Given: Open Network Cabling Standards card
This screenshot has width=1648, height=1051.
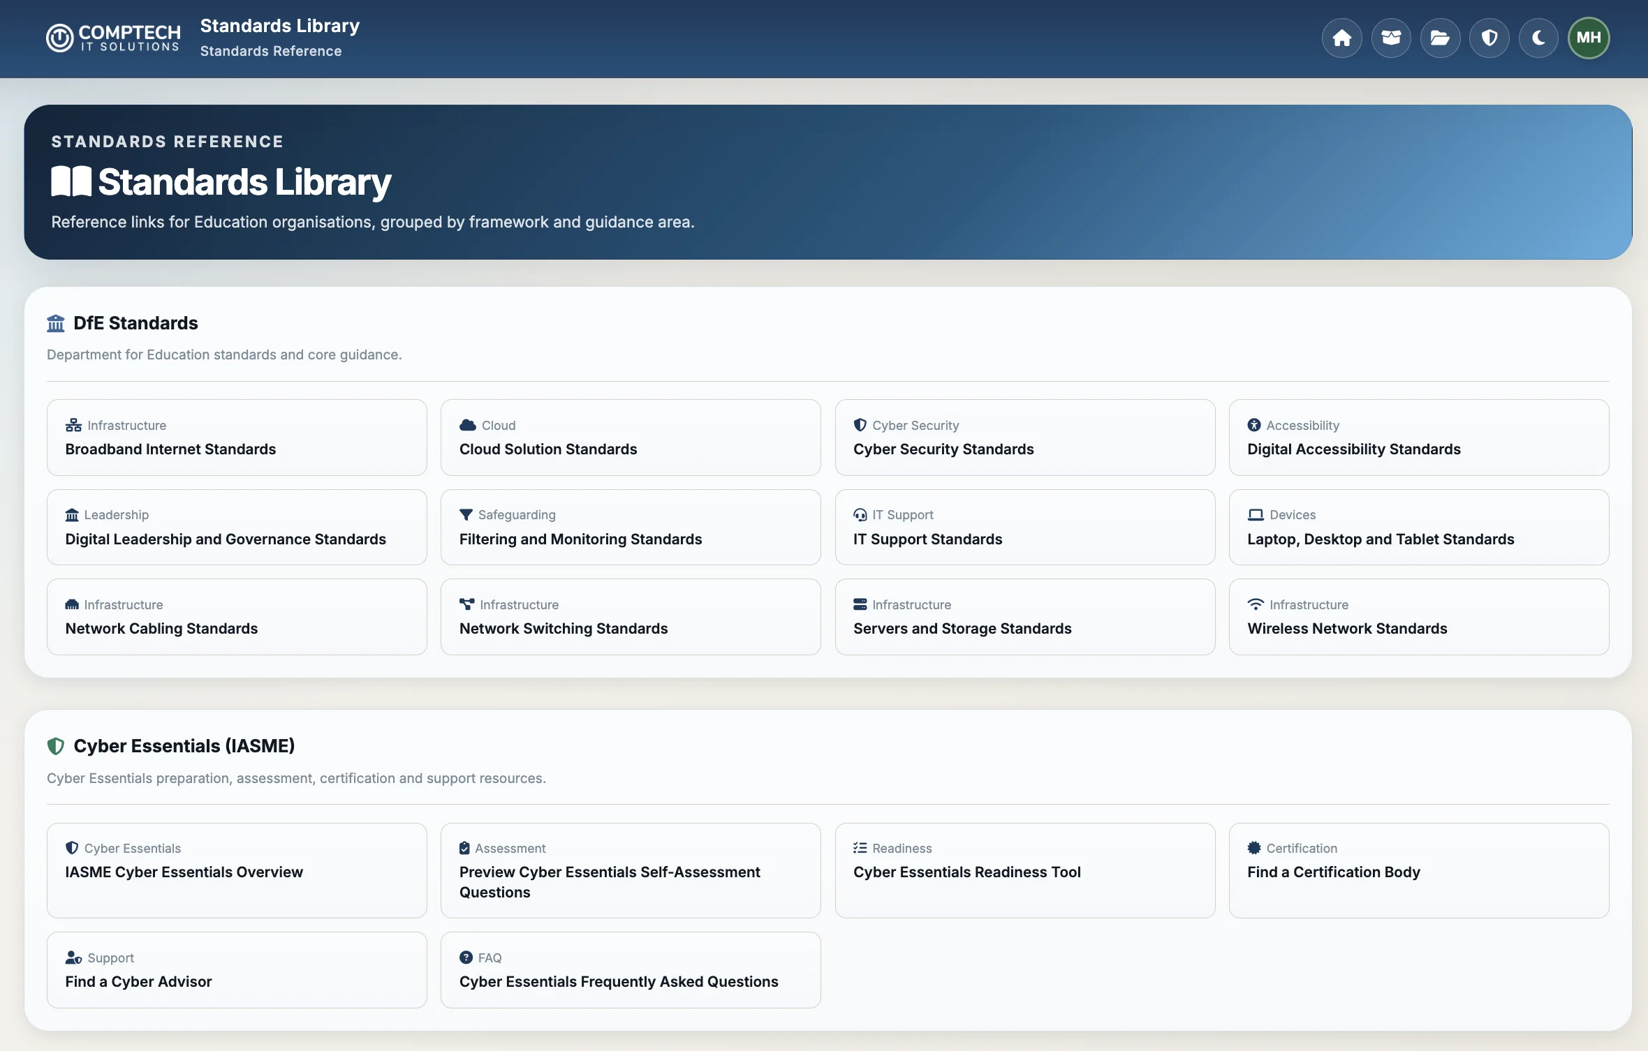Looking at the screenshot, I should (x=237, y=617).
